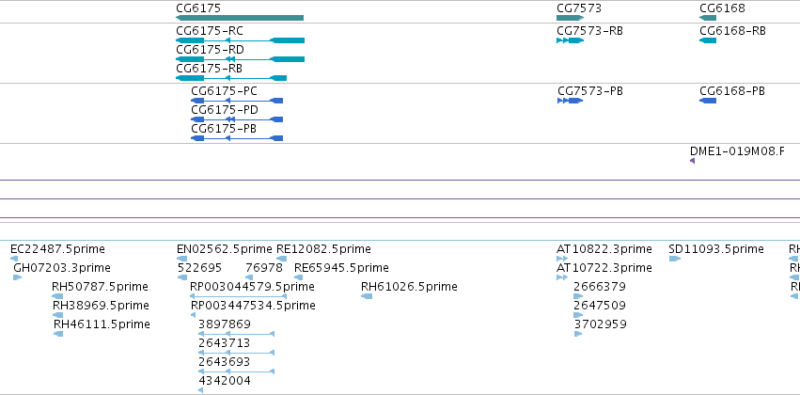Select the CG6175-PC protein glyph

coord(237,101)
